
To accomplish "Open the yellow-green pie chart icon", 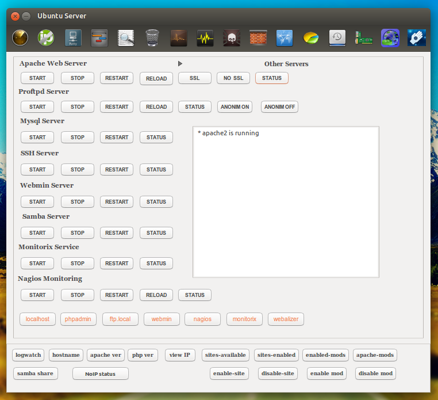I will pyautogui.click(x=310, y=38).
